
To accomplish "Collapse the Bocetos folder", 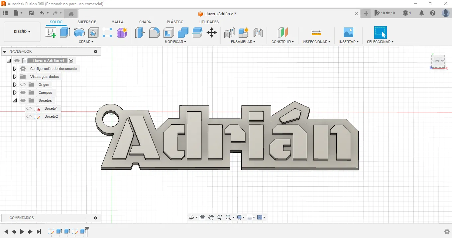I will pos(15,100).
